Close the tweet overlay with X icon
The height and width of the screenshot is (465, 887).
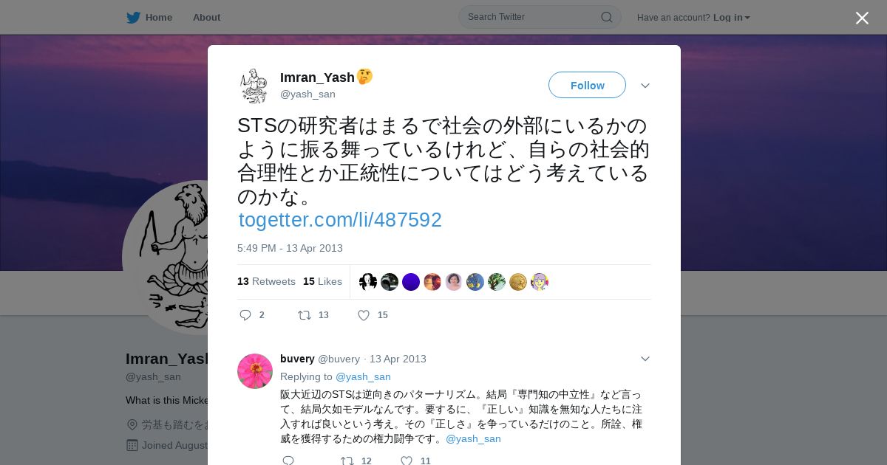point(862,18)
